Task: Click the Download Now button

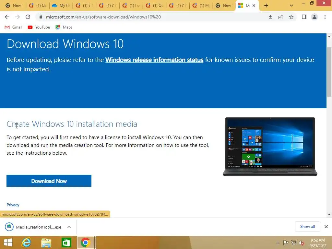Action: coord(49,181)
